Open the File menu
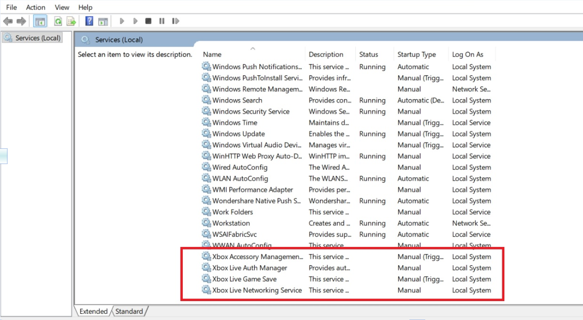This screenshot has width=583, height=320. point(11,7)
